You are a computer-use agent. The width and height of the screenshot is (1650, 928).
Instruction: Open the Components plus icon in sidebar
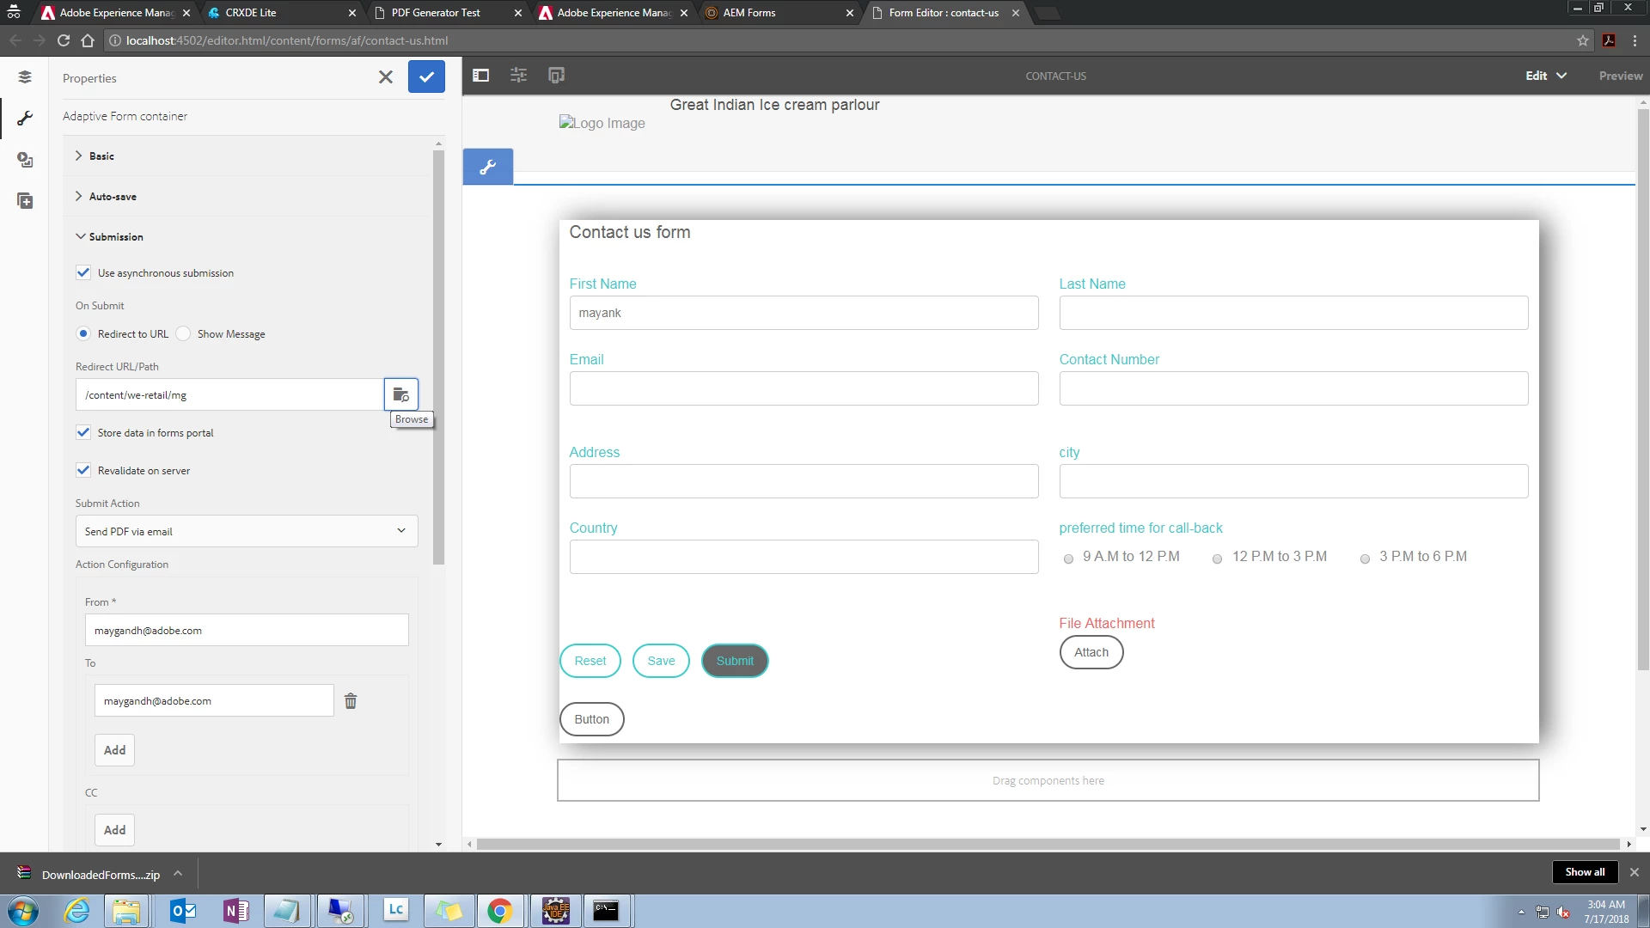25,201
